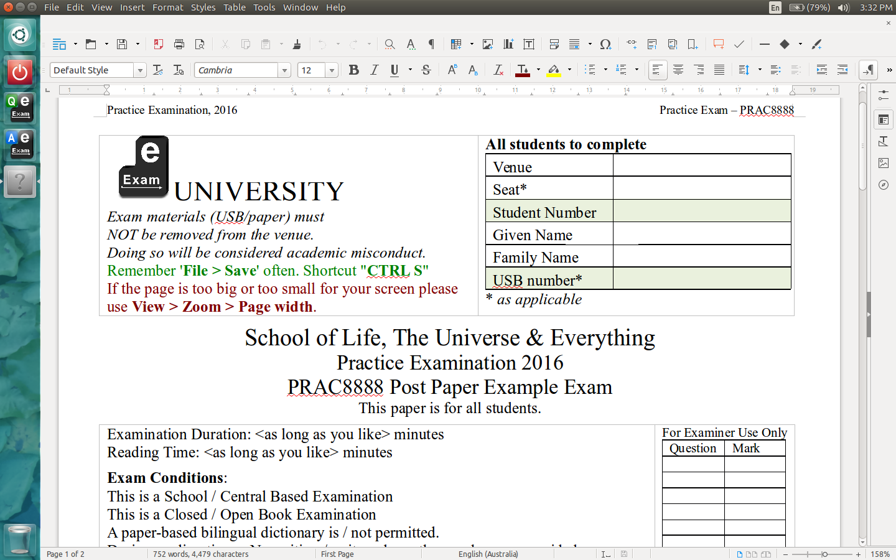Click the empty Venue field cell
Viewport: 896px width, 560px height.
701,166
